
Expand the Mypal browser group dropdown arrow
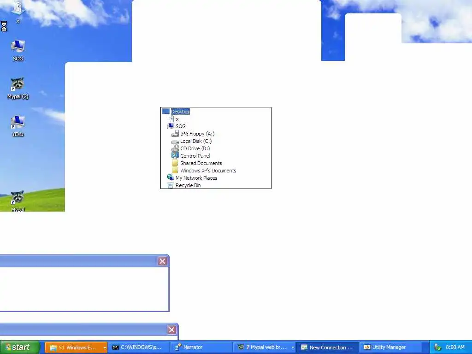coord(293,348)
